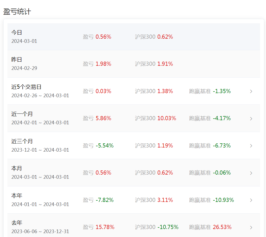Click 盈亏 value 15.78%
Screen dimensions: 266x237
[x=105, y=227]
